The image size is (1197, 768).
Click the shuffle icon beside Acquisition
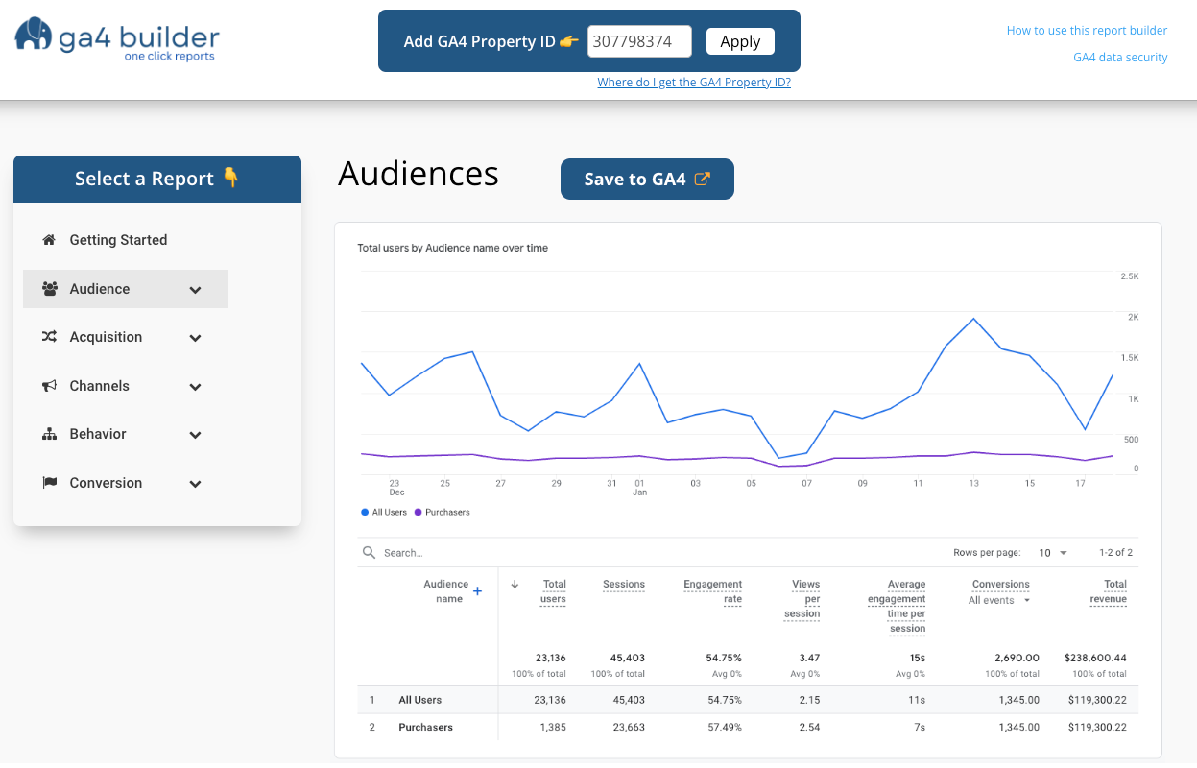click(49, 337)
